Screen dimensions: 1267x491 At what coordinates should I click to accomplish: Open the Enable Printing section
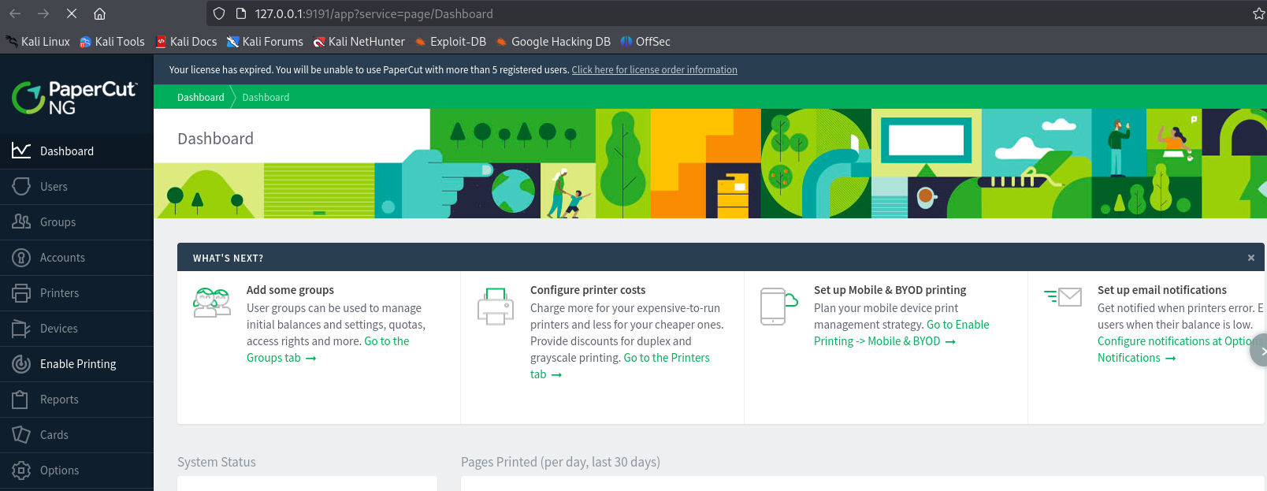pos(76,363)
